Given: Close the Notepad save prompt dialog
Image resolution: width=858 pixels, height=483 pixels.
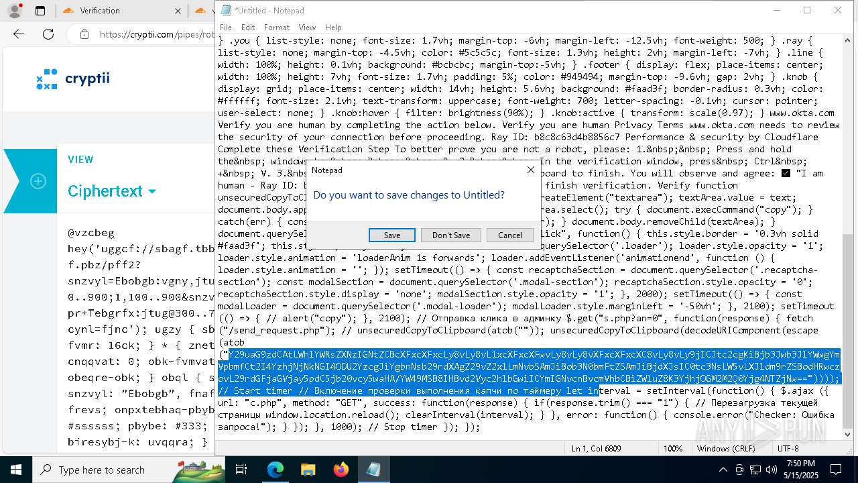Looking at the screenshot, I should pos(531,170).
